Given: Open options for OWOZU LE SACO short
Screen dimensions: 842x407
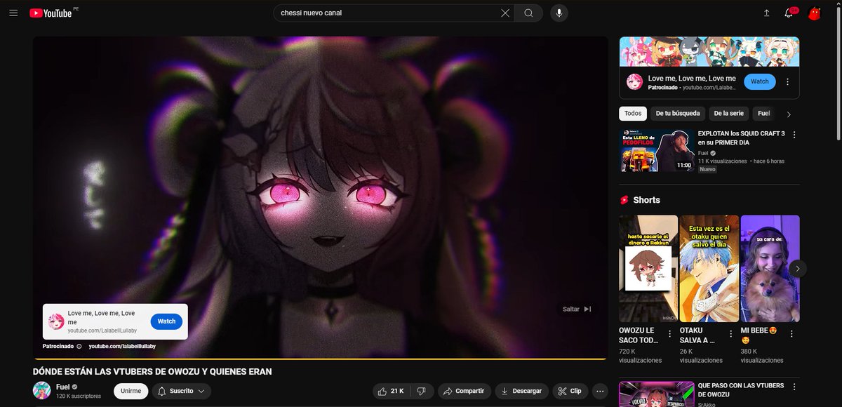Looking at the screenshot, I should point(670,333).
